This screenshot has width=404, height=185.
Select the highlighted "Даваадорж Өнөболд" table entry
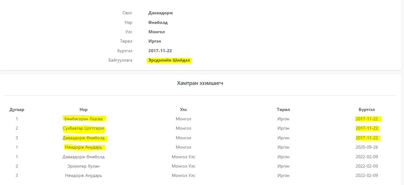tap(84, 138)
